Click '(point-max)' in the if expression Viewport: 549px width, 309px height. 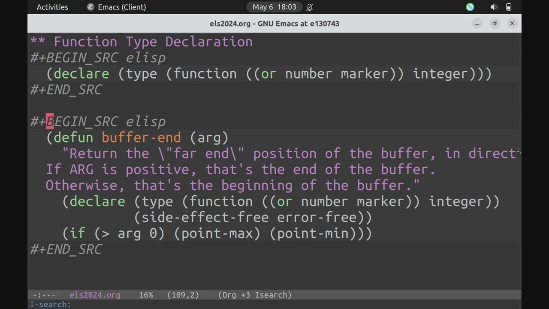[x=217, y=233]
